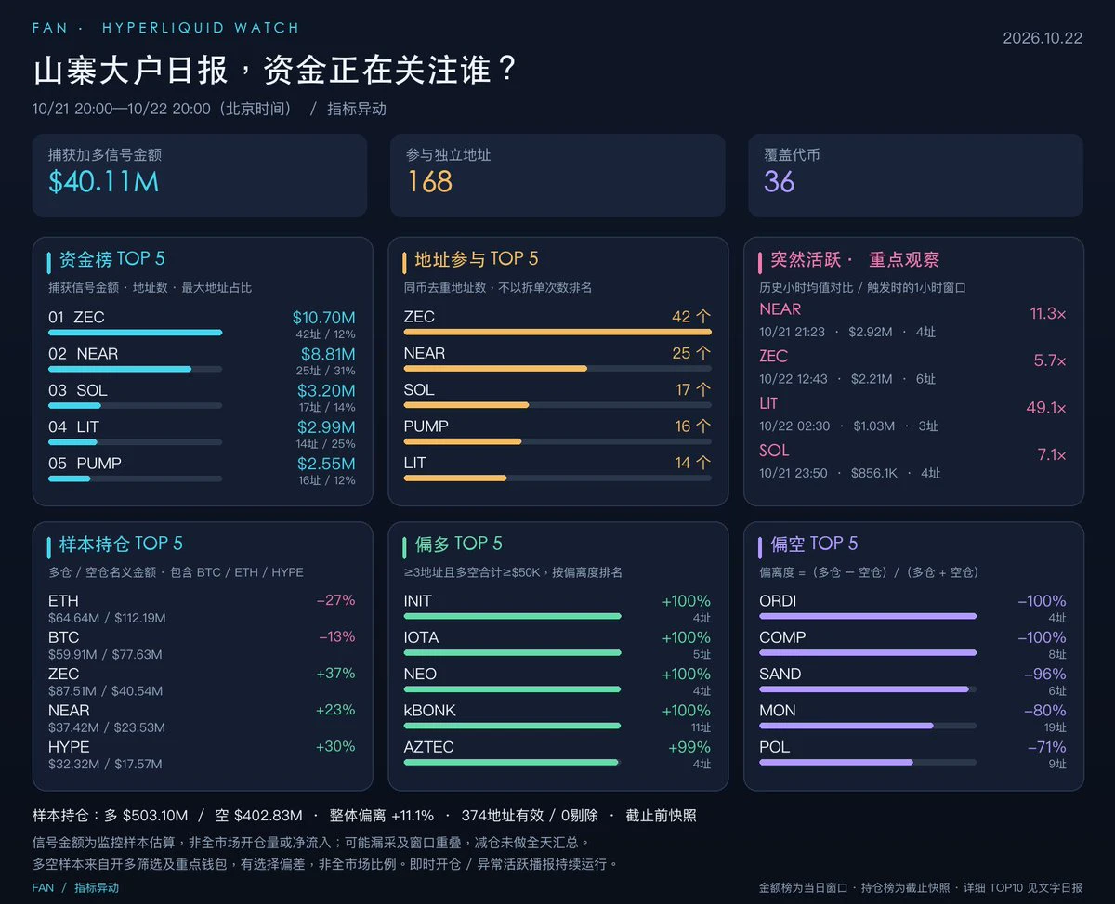Click the "偏空 TOP 5" panel heading

tap(814, 544)
